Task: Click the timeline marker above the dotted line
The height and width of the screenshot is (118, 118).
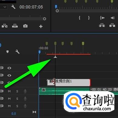Action: [83, 44]
